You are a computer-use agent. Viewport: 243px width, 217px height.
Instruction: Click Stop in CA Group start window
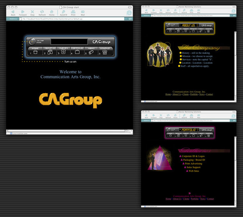[32, 13]
